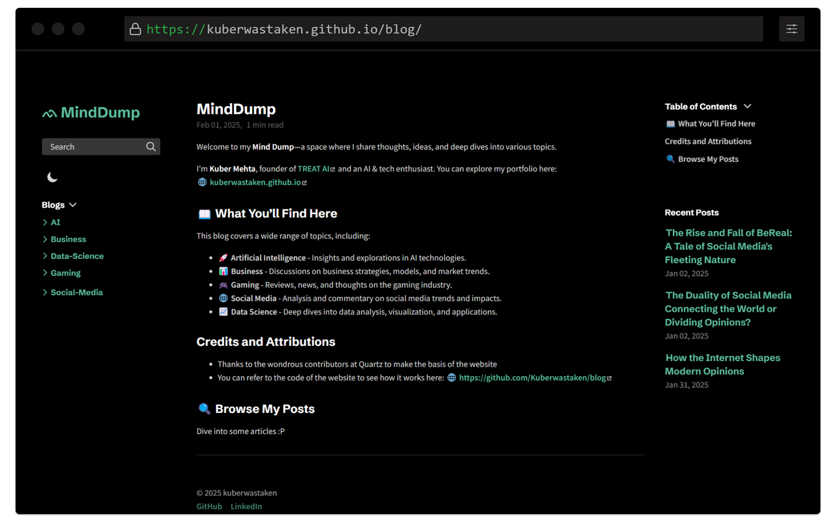The width and height of the screenshot is (836, 522).
Task: Click the Table of Contents heading text
Action: click(701, 106)
